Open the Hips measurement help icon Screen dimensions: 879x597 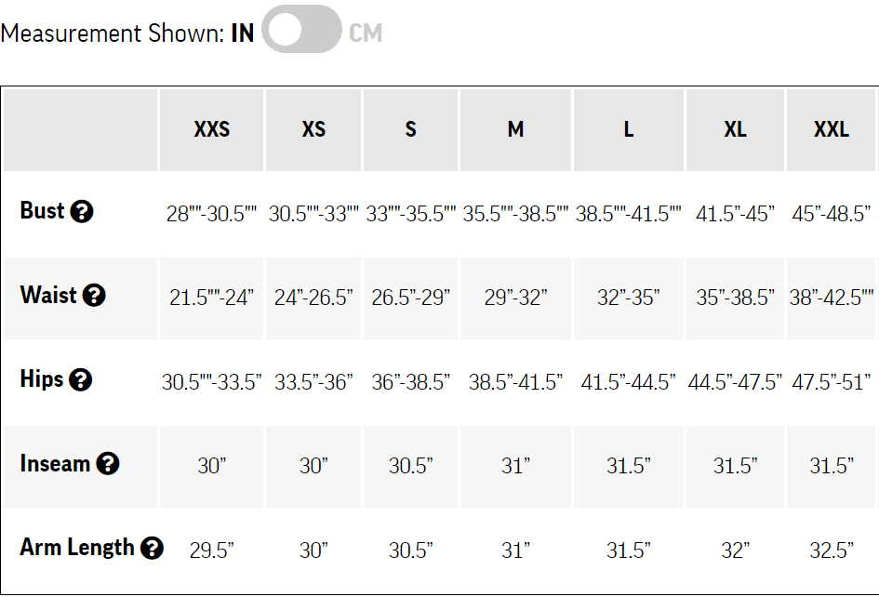tap(81, 380)
